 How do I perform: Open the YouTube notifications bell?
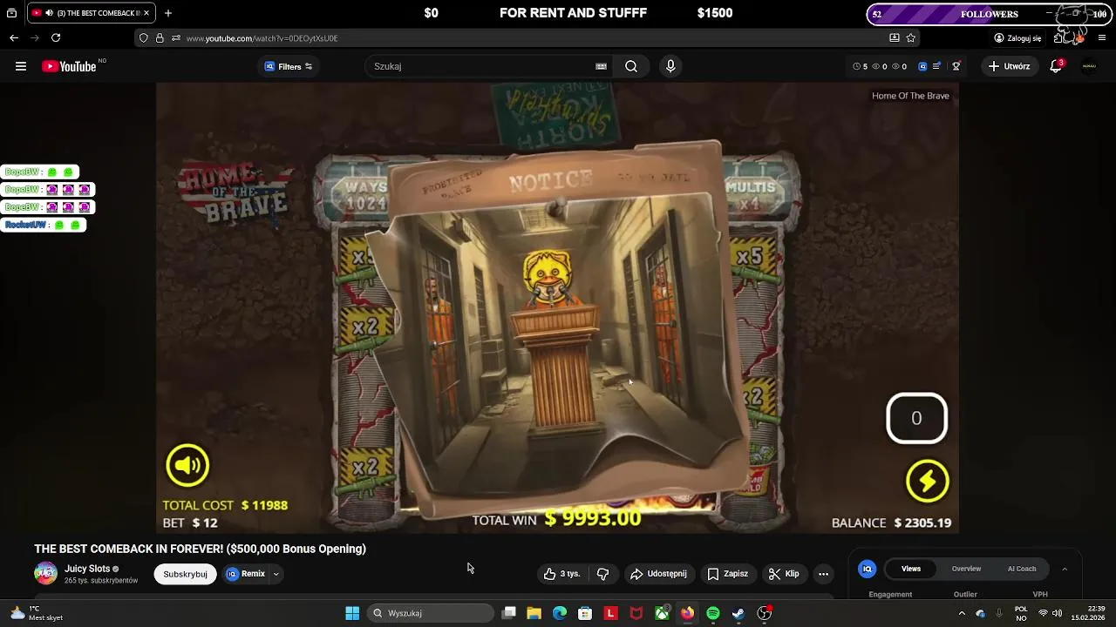point(1056,66)
